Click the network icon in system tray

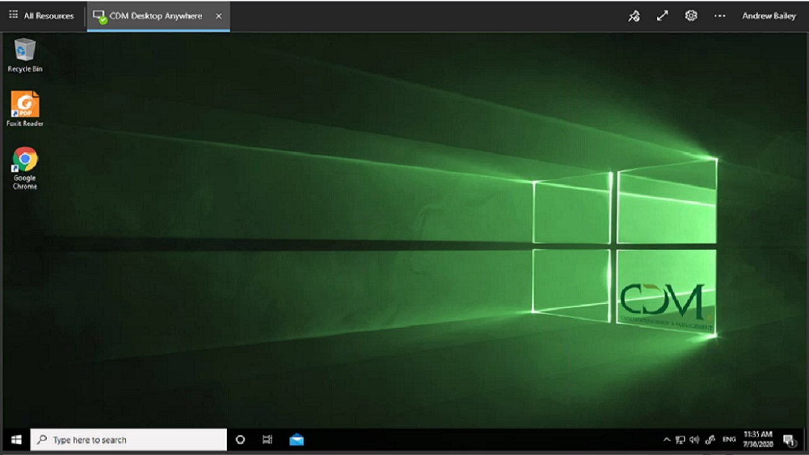pos(680,440)
